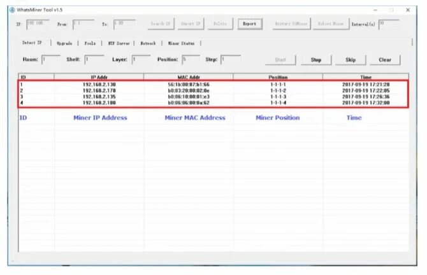Click the Skip button
This screenshot has height=275, width=427.
[351, 60]
